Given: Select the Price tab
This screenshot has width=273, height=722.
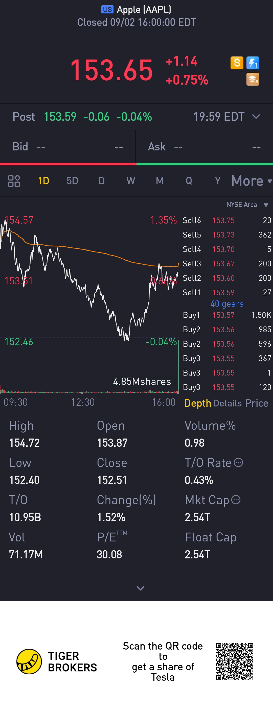Looking at the screenshot, I should 257,403.
